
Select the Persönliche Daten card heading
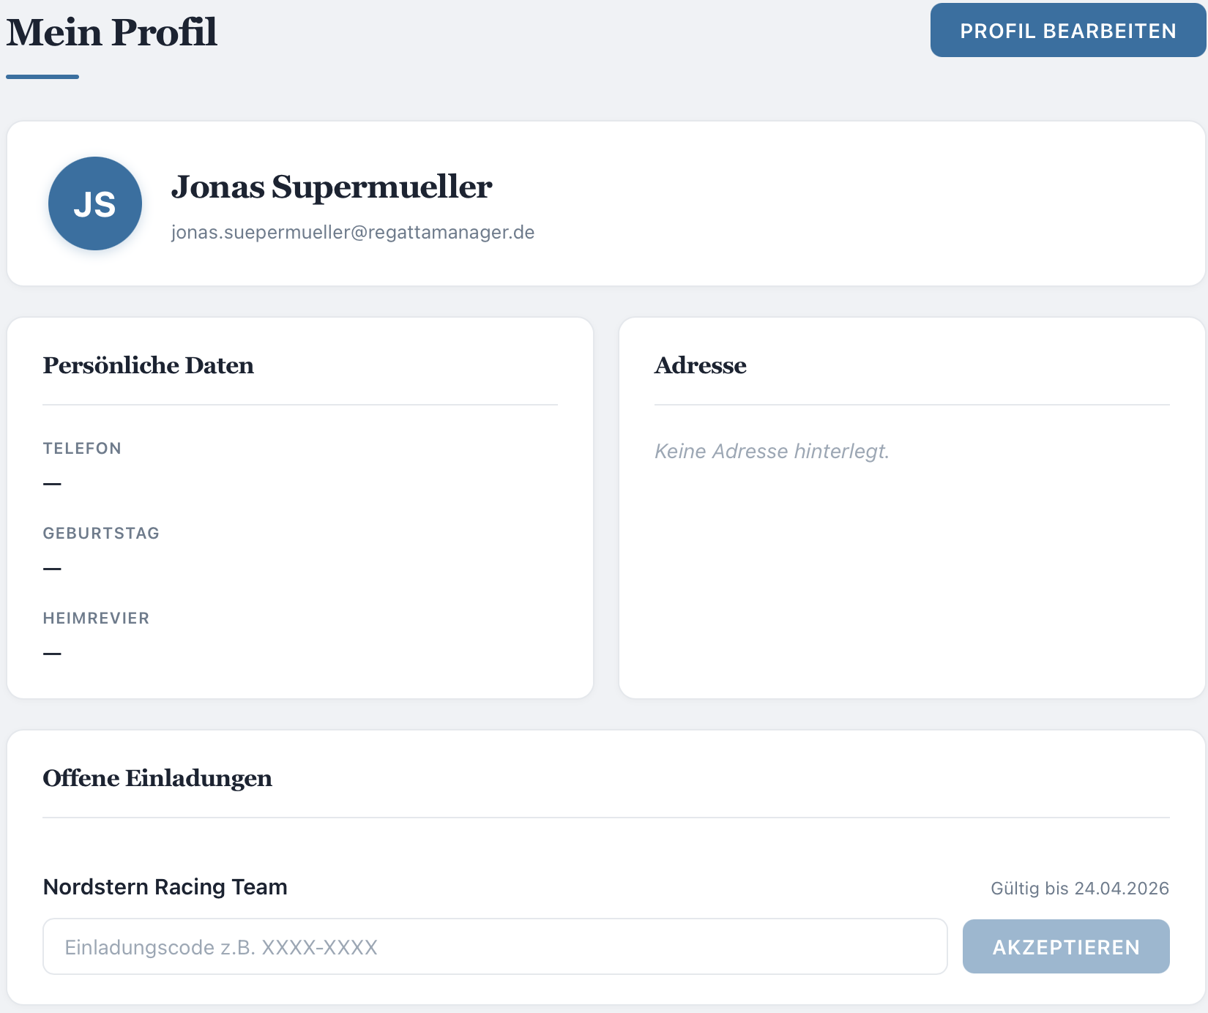click(x=149, y=365)
